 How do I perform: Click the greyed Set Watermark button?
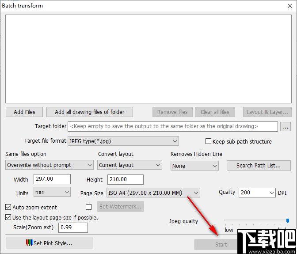(x=121, y=206)
